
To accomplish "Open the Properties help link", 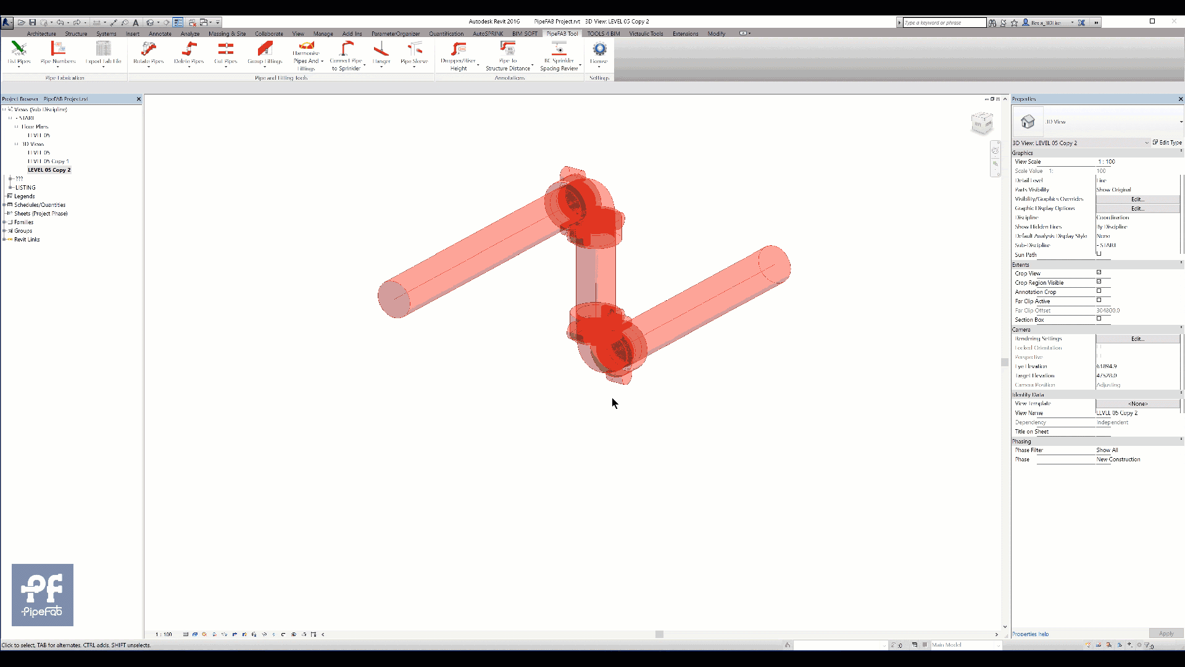I will point(1030,634).
